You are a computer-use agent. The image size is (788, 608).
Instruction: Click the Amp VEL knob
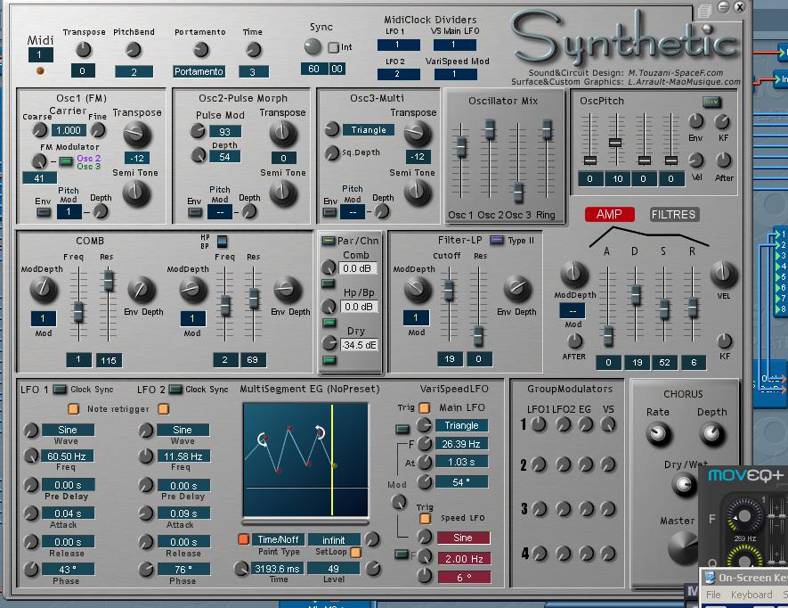[x=724, y=275]
